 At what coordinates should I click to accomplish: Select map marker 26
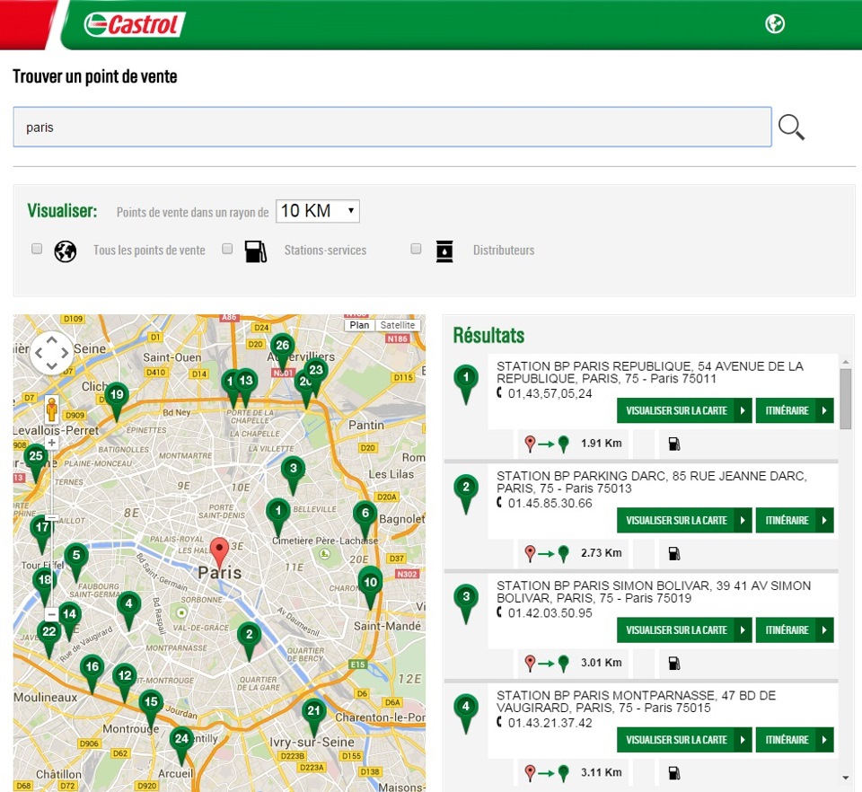tap(283, 351)
